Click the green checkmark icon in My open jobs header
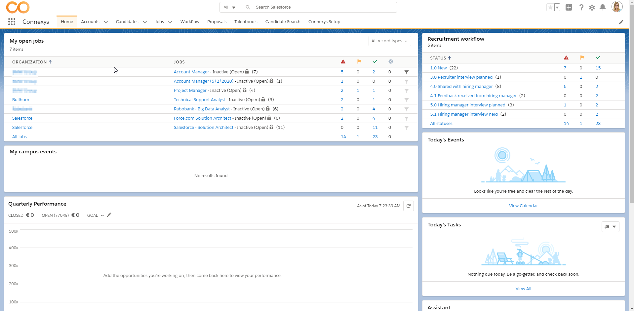634x311 pixels. click(375, 61)
